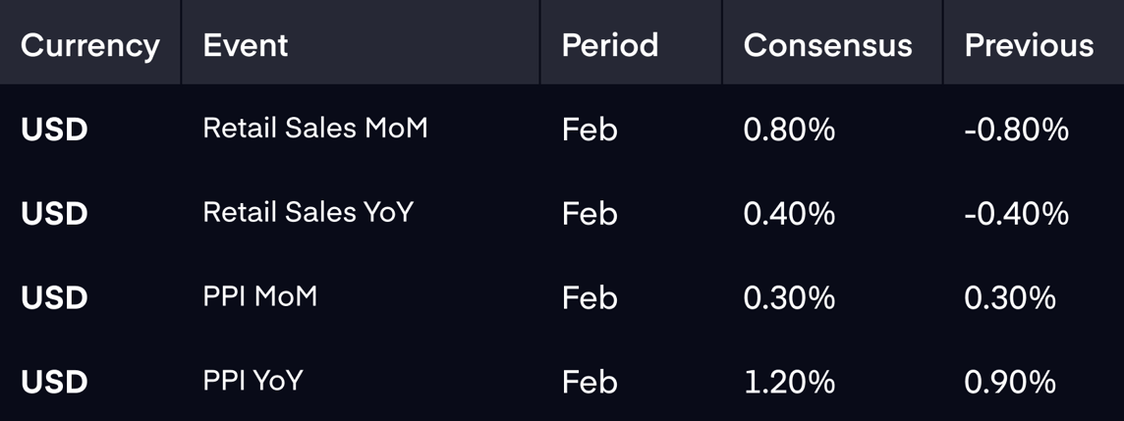Select the Period column header

(610, 46)
